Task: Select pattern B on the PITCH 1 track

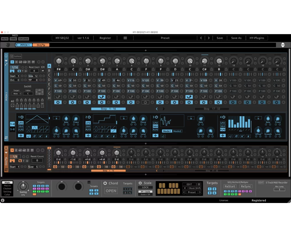Action: pyautogui.click(x=49, y=70)
